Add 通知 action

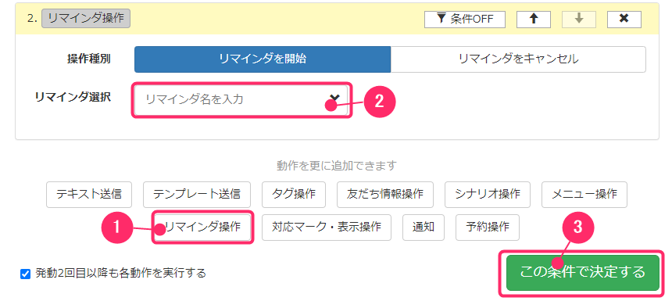(x=424, y=228)
